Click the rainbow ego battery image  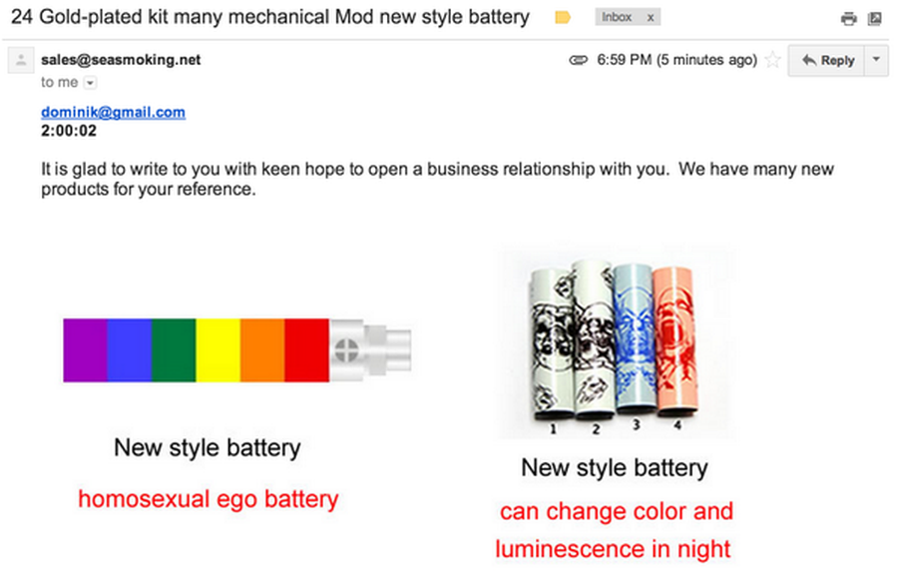click(x=237, y=349)
